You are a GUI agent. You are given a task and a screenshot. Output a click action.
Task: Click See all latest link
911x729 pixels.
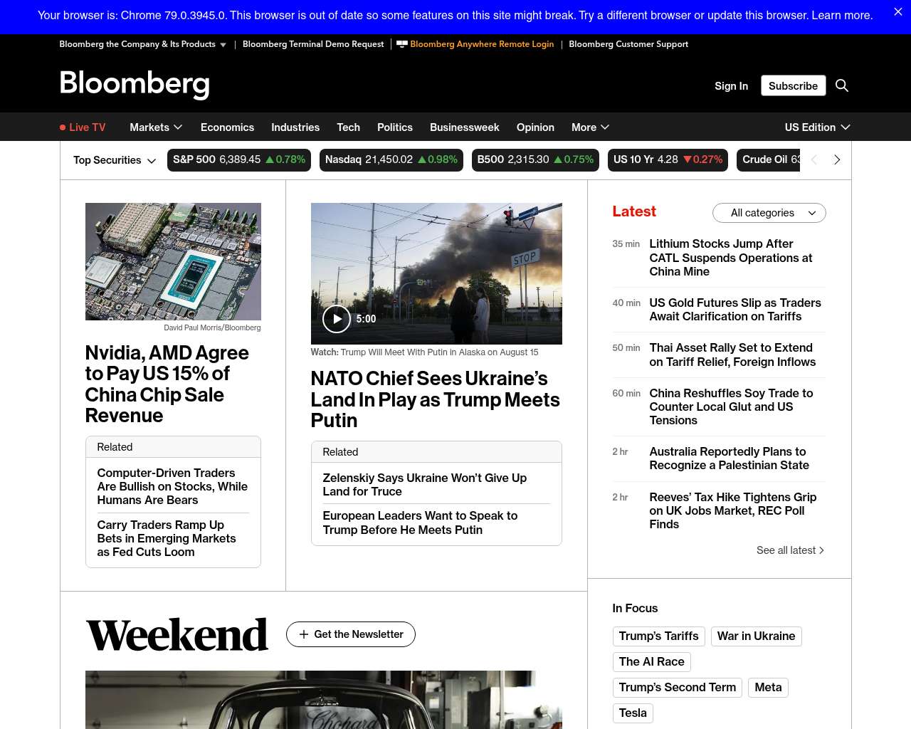pos(790,550)
